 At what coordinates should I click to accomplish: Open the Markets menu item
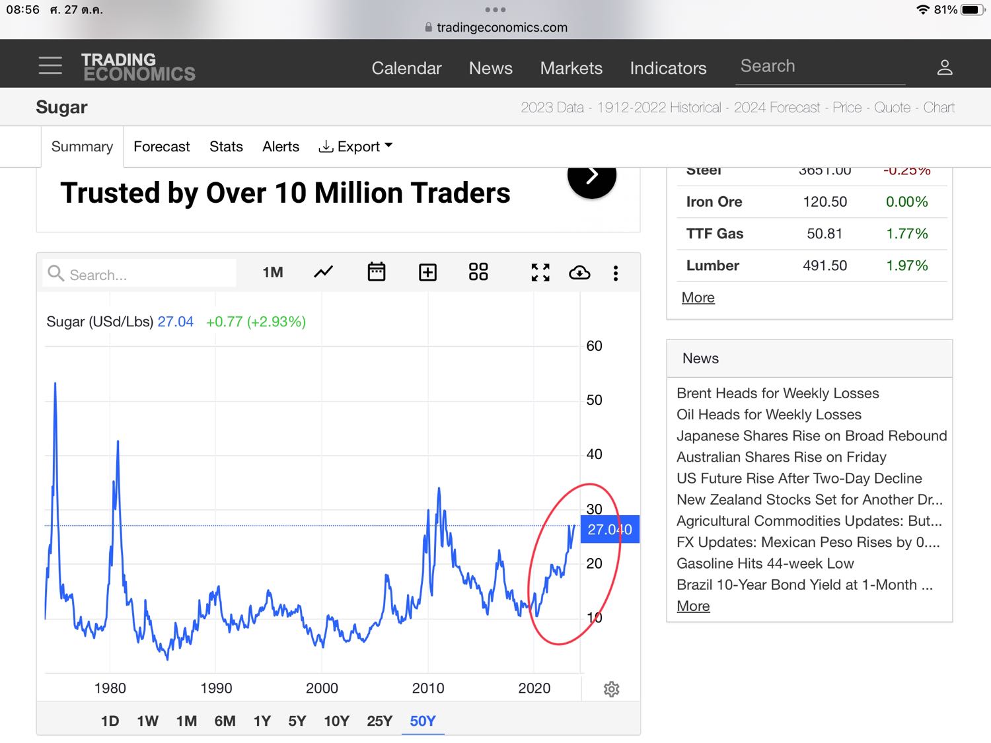tap(571, 68)
